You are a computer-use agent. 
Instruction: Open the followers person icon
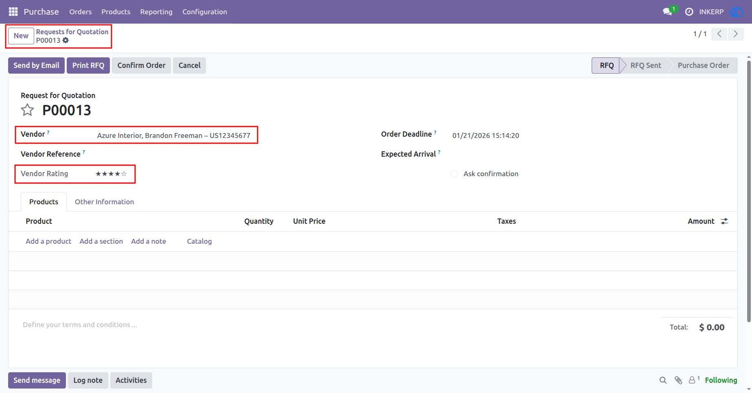pyautogui.click(x=692, y=380)
